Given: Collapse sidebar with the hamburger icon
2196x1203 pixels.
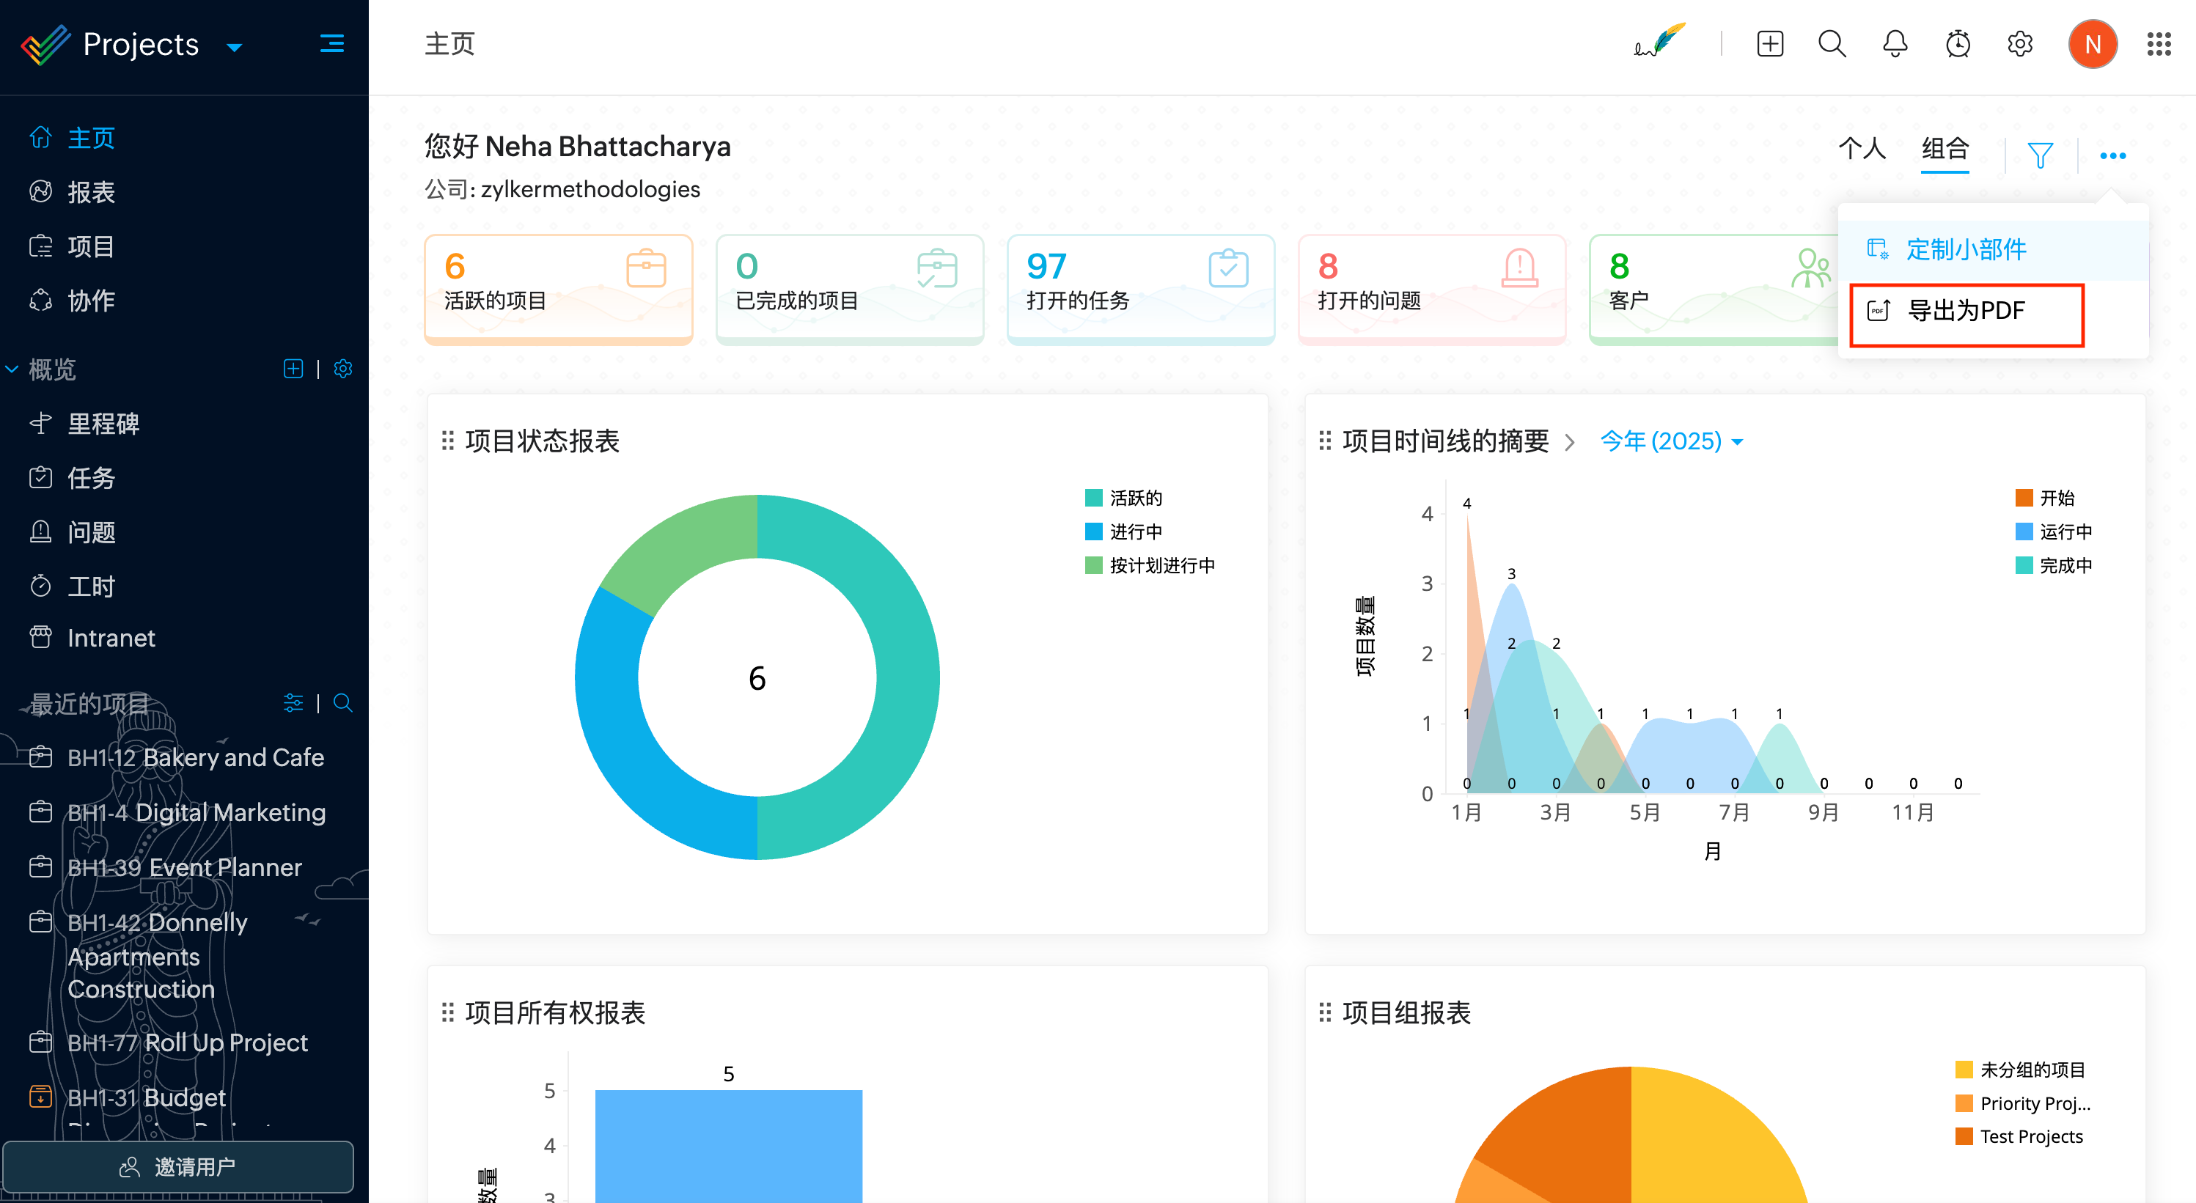Looking at the screenshot, I should (331, 44).
